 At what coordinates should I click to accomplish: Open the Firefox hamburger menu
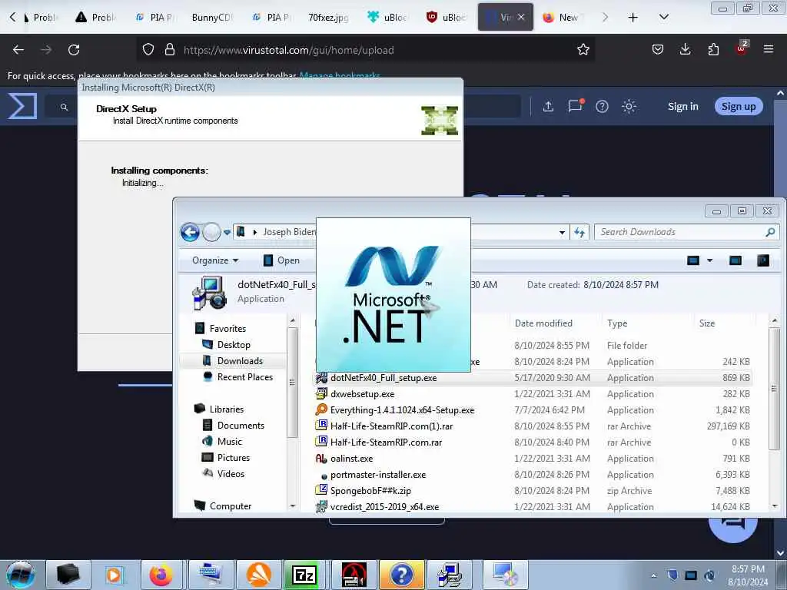click(769, 49)
